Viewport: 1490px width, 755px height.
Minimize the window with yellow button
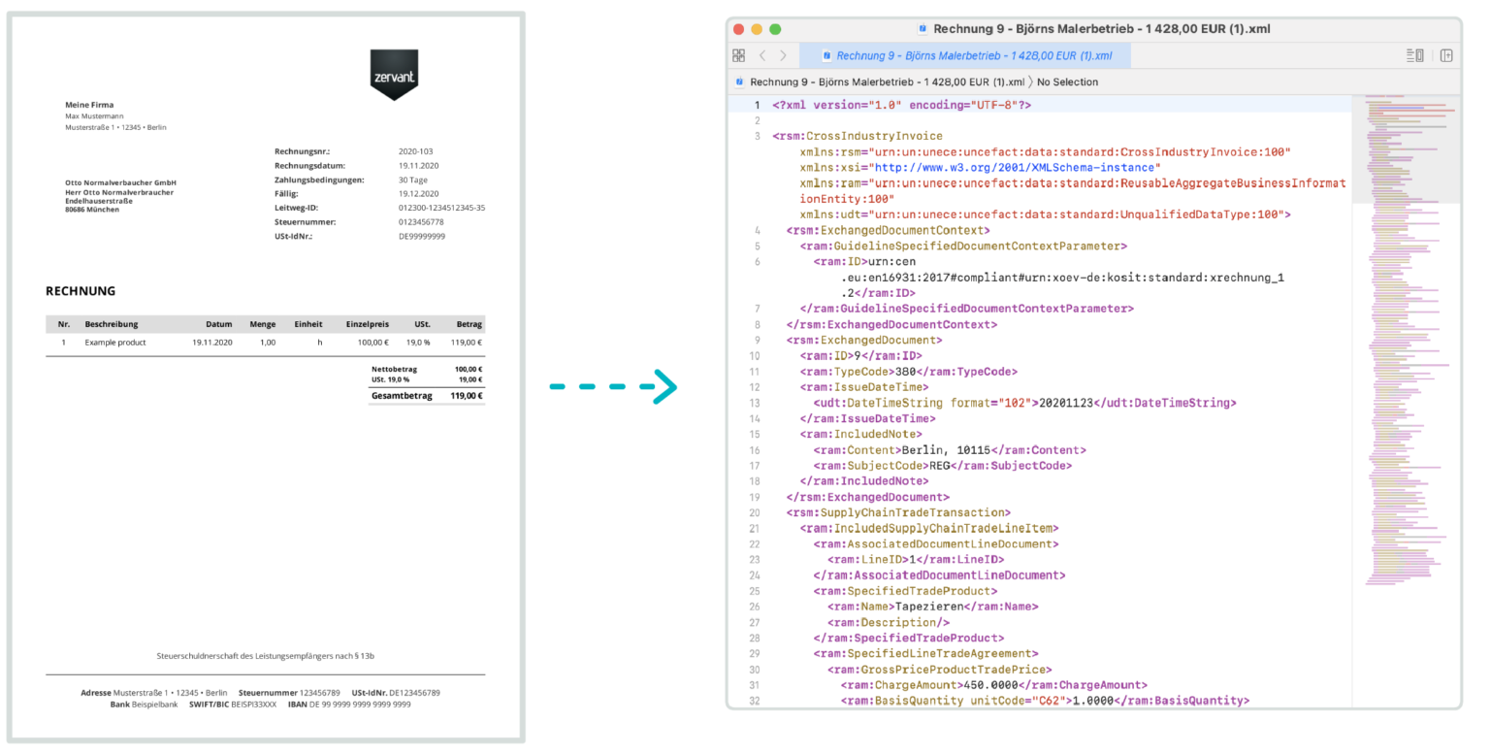tap(758, 29)
